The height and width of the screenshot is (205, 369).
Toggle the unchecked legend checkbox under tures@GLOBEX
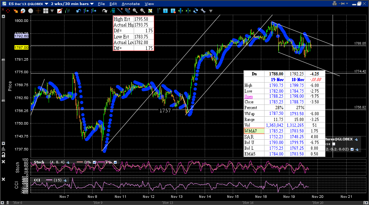[x=333, y=144]
